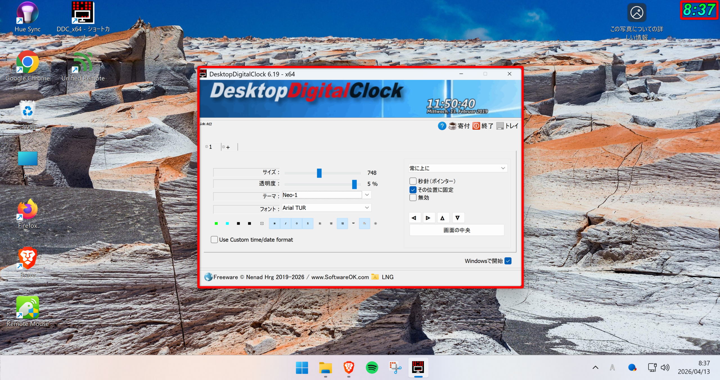Move clock left with arrow button

pos(414,218)
